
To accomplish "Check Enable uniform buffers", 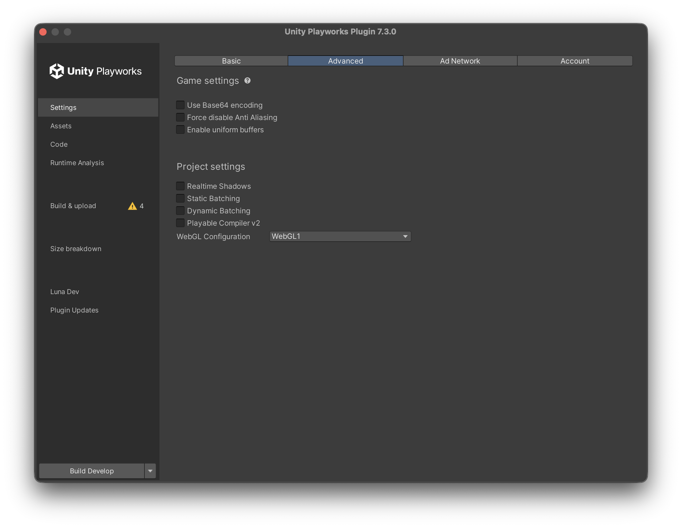I will (180, 130).
